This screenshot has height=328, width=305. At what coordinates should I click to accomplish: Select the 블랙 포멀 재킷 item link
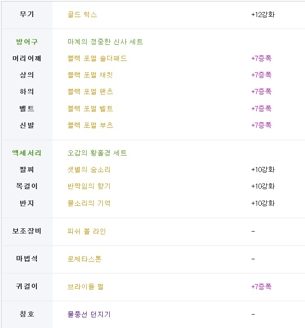90,75
